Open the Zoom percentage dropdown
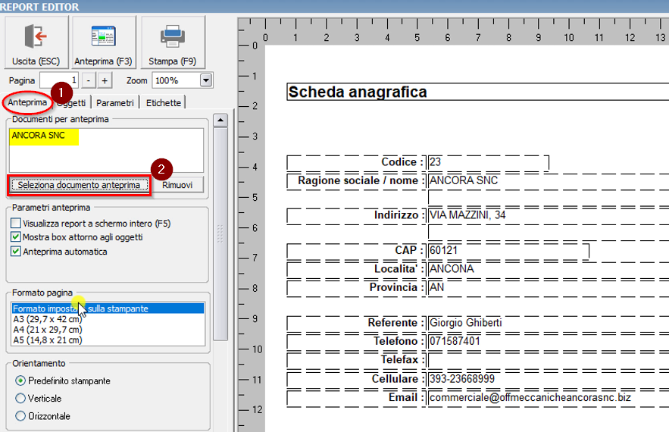Screen dimensions: 669x432 point(206,80)
